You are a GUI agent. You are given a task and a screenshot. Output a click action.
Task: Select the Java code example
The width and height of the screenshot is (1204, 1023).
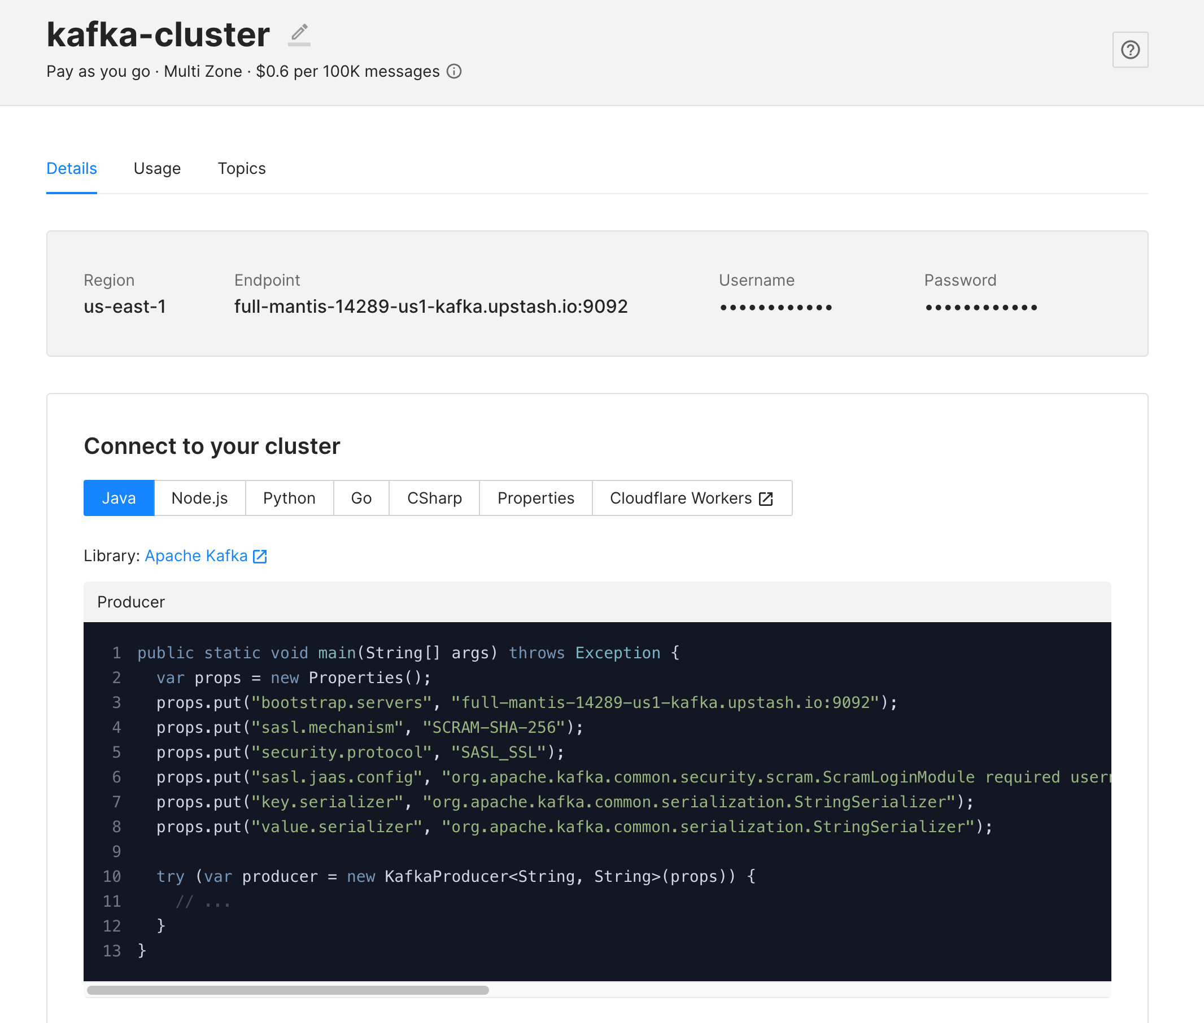(119, 498)
